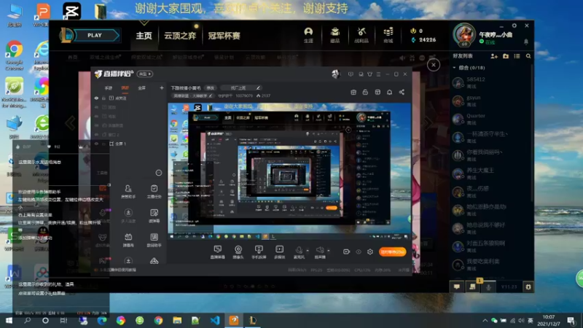Image resolution: width=583 pixels, height=328 pixels.
Task: Open the career profile icon in League client
Action: tap(308, 35)
